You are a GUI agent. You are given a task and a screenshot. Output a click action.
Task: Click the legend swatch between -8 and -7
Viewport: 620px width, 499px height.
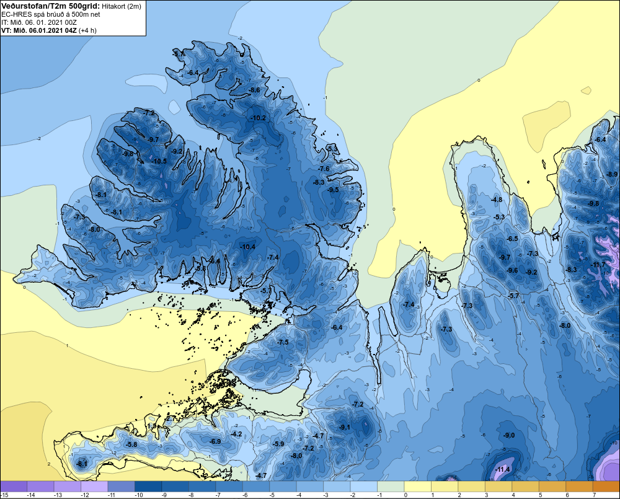(x=203, y=487)
